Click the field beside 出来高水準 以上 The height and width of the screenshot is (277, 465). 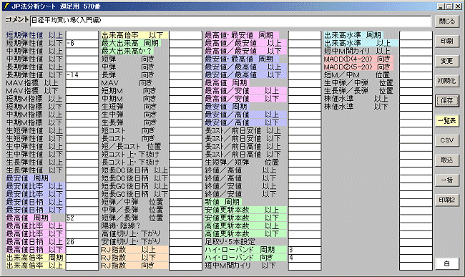coord(416,43)
